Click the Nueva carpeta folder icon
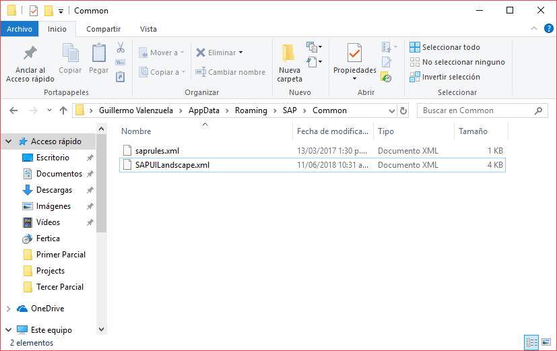557x351 pixels. tap(289, 53)
